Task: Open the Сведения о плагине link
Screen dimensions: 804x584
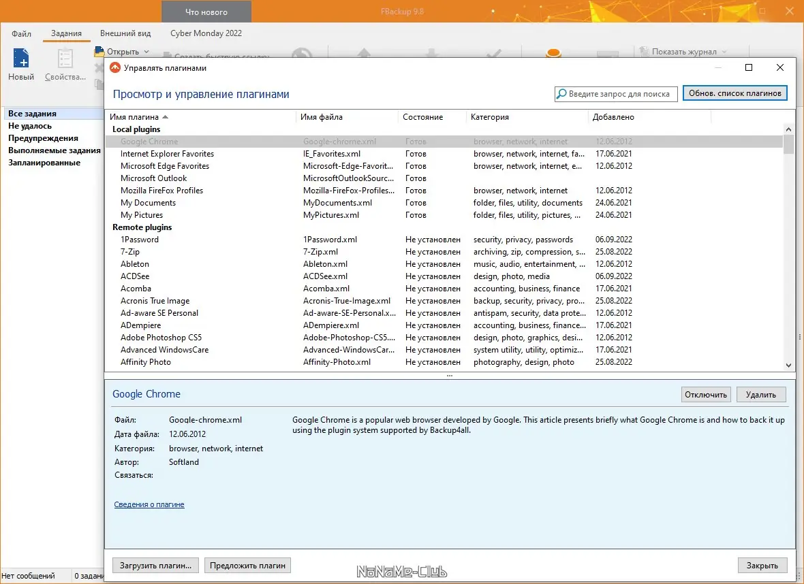Action: (149, 504)
